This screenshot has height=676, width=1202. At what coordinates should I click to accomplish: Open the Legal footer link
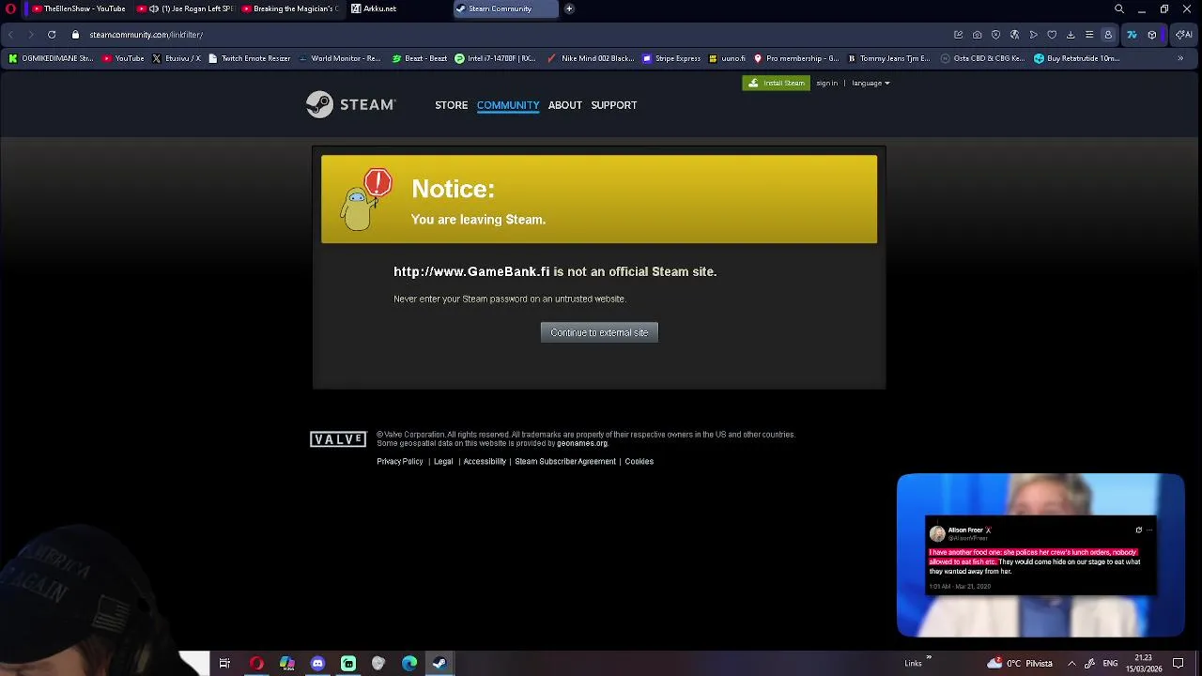pyautogui.click(x=443, y=461)
